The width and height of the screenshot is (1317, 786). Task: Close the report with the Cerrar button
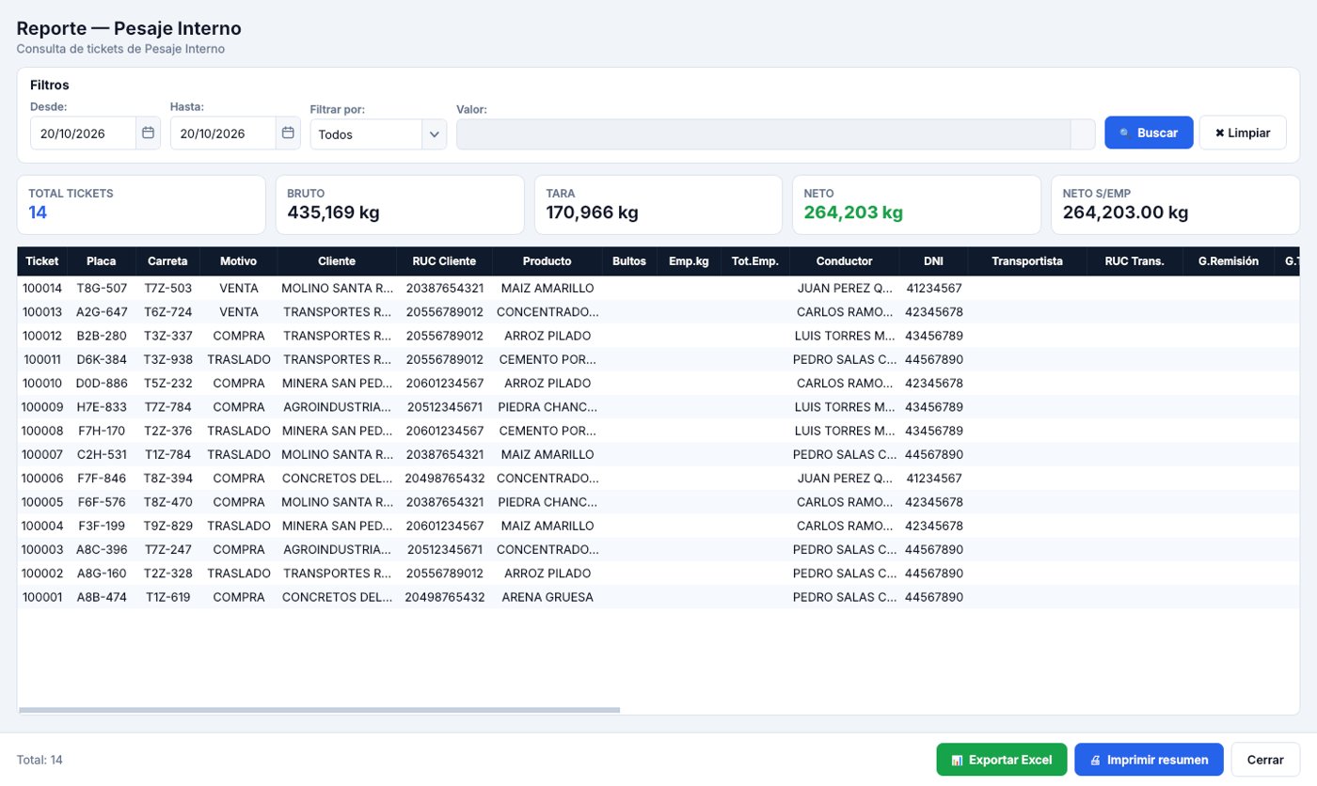pyautogui.click(x=1265, y=760)
